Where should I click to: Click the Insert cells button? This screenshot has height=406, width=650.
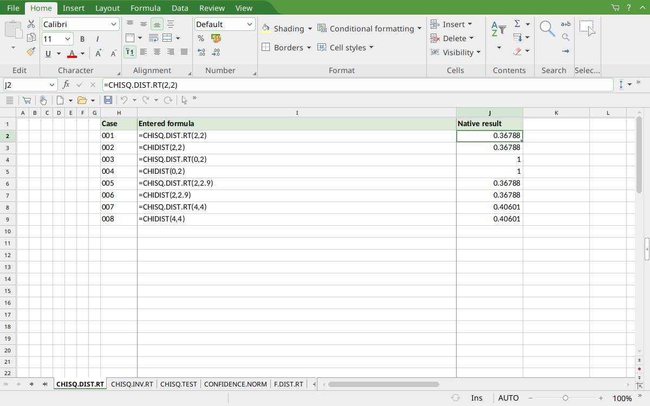pos(452,24)
